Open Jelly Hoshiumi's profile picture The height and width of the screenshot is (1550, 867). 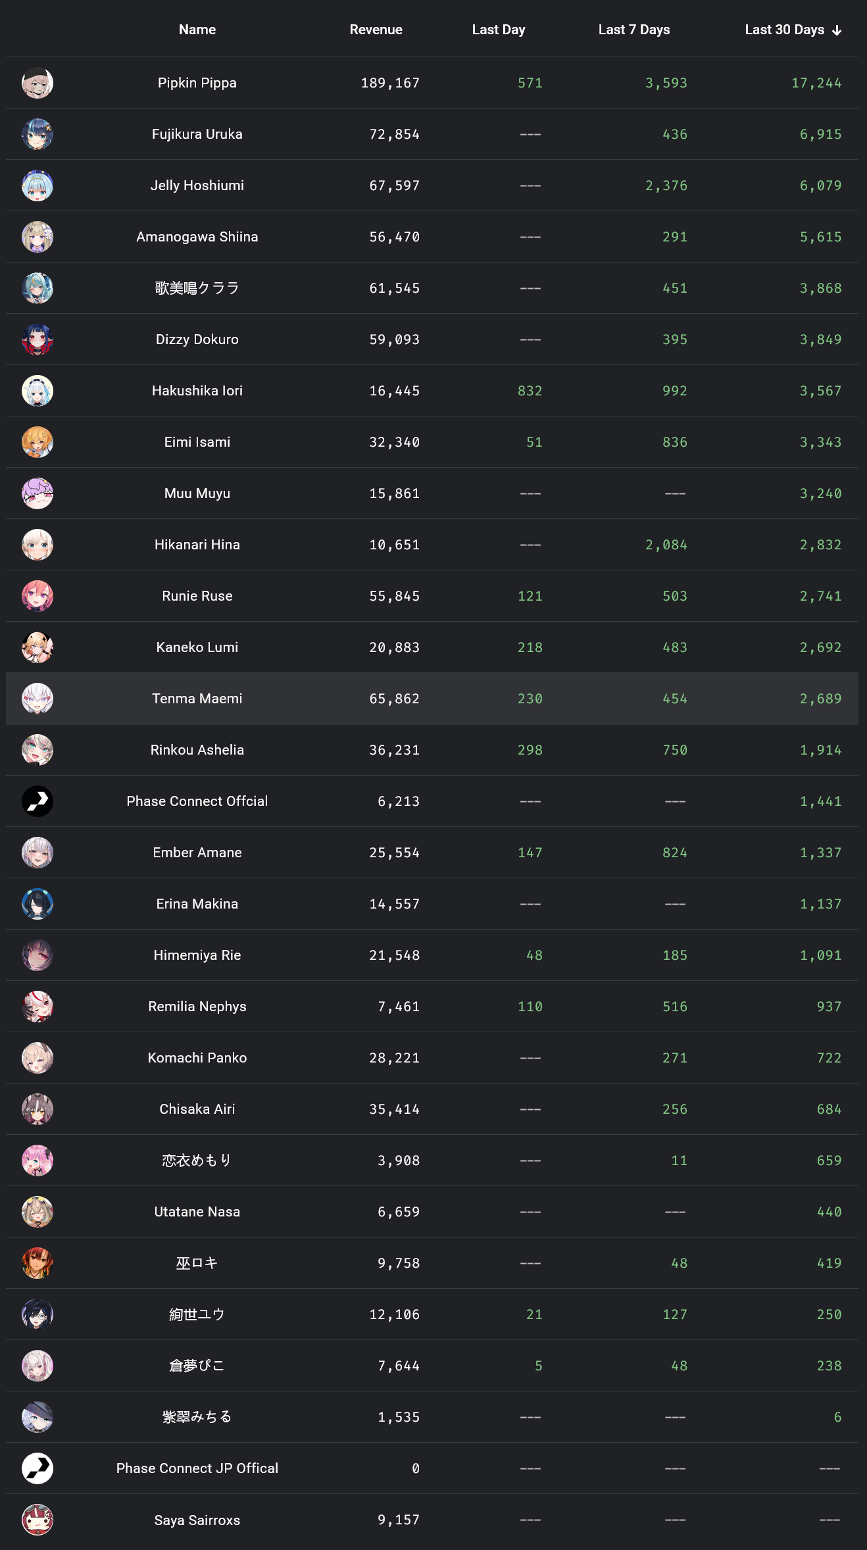click(37, 186)
